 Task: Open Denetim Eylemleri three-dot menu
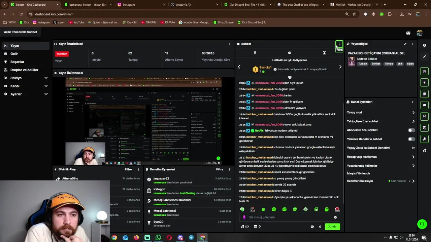pos(230,169)
